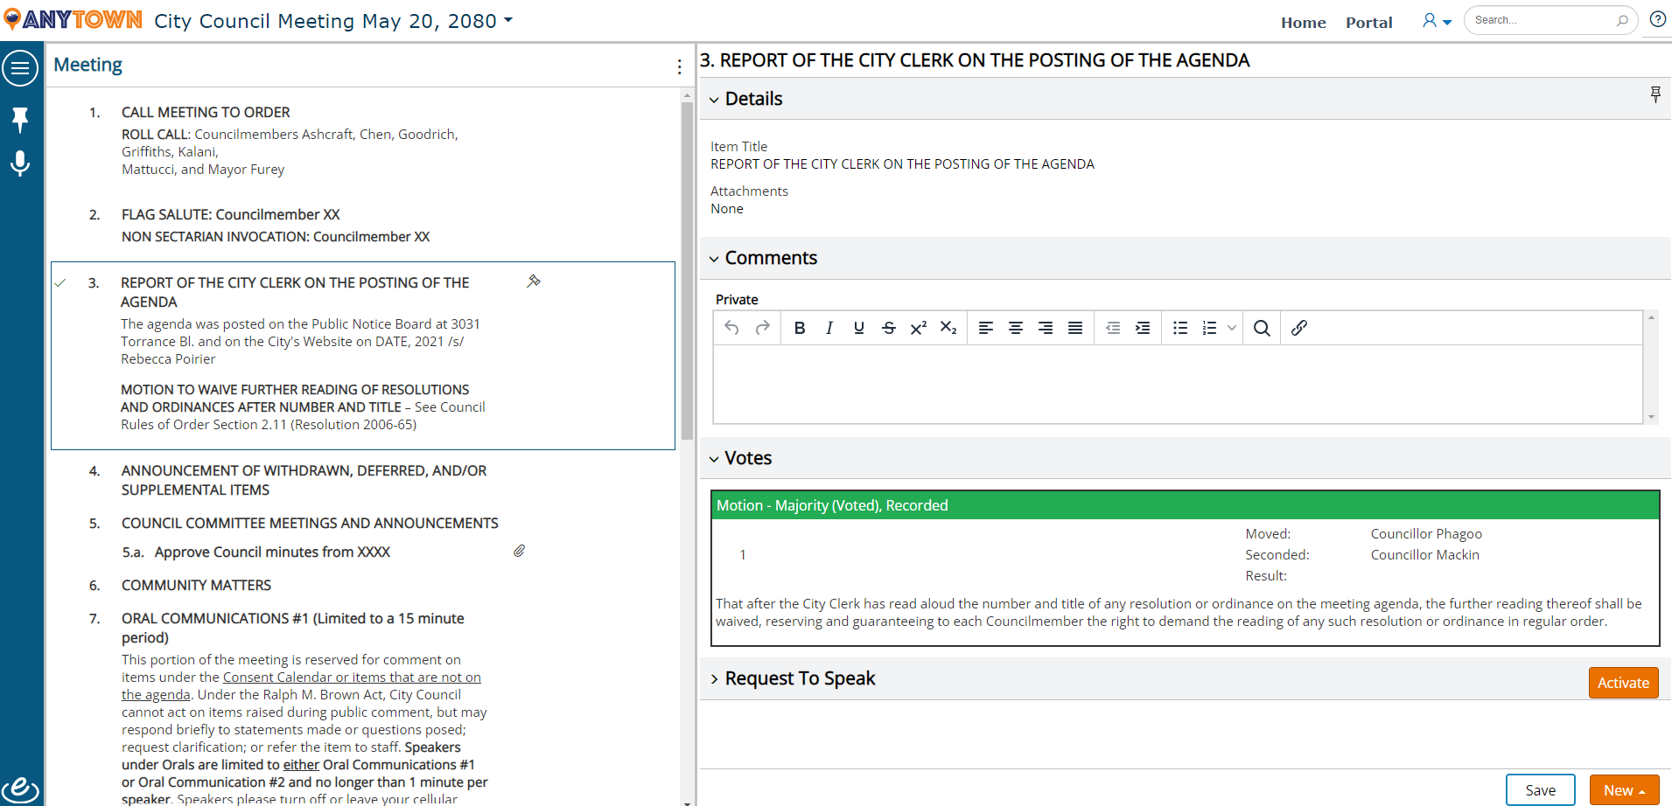Screen dimensions: 1672x806
Task: Expand the Request To Speak section
Action: [x=714, y=679]
